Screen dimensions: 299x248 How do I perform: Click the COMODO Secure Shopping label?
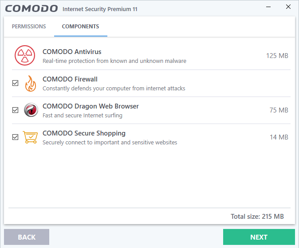point(84,133)
